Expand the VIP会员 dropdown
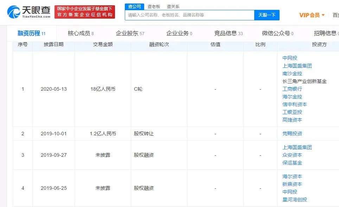Image resolution: width=339 pixels, height=207 pixels. click(312, 15)
